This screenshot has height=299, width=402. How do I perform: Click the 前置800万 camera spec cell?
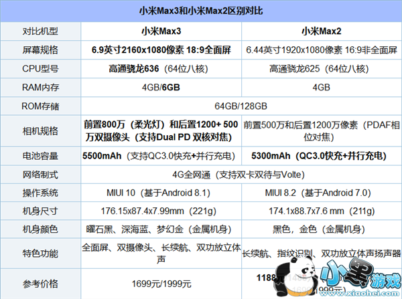pyautogui.click(x=161, y=131)
